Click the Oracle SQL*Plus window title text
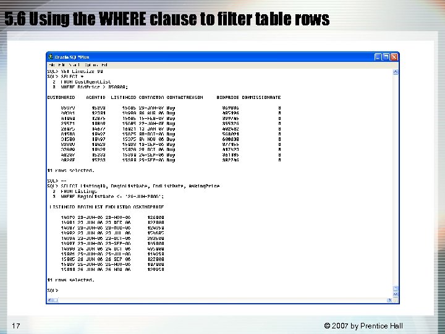 (72, 57)
